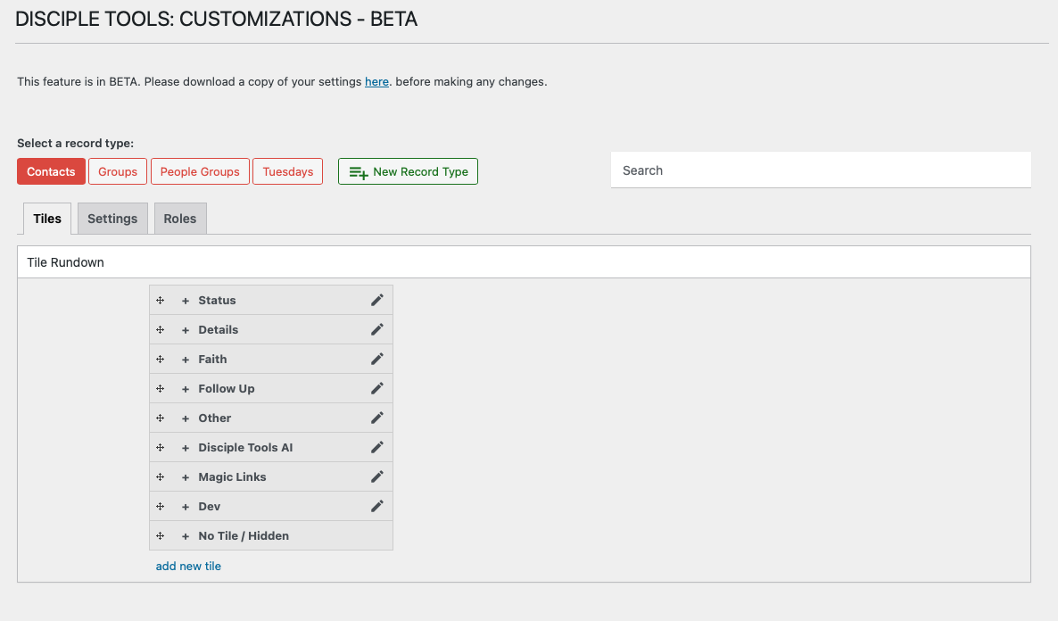Click the New Record Type button
This screenshot has height=621, width=1058.
408,171
